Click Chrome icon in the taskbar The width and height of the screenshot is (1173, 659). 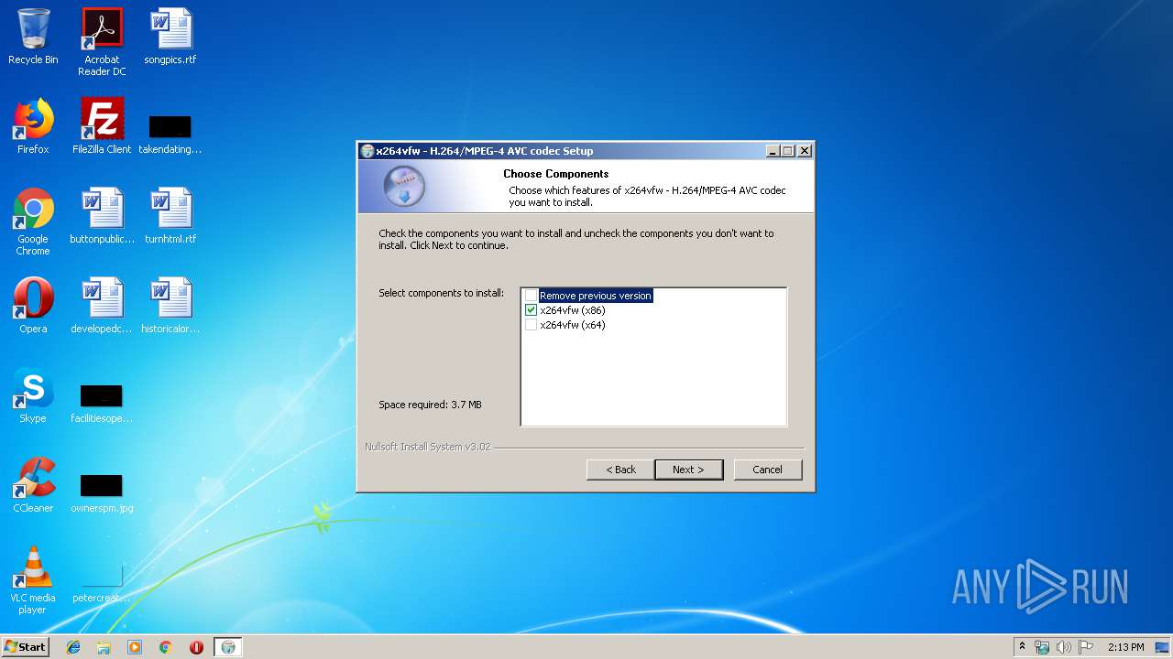[166, 647]
